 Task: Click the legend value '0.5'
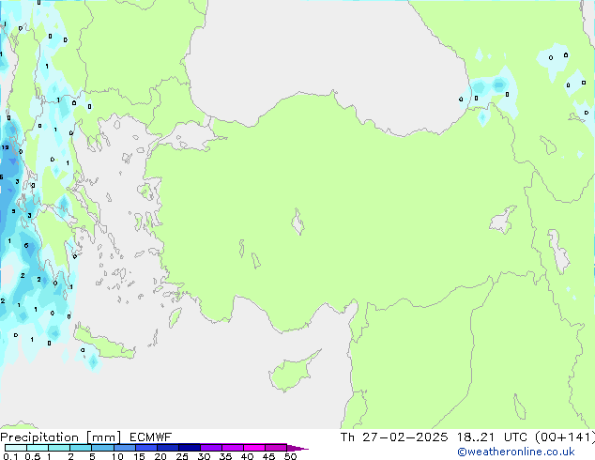click(32, 456)
